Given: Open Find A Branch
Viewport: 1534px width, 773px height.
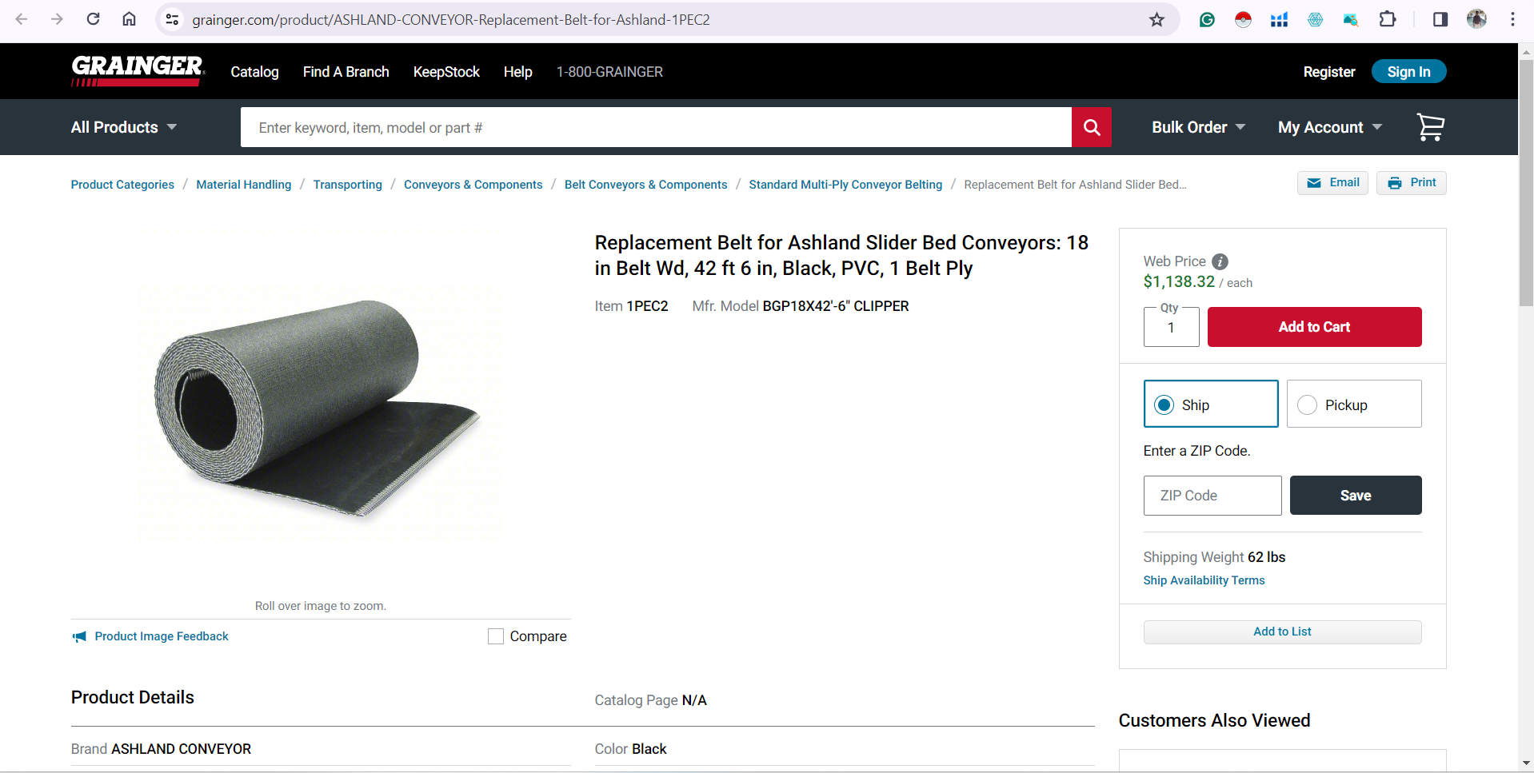Looking at the screenshot, I should coord(346,72).
